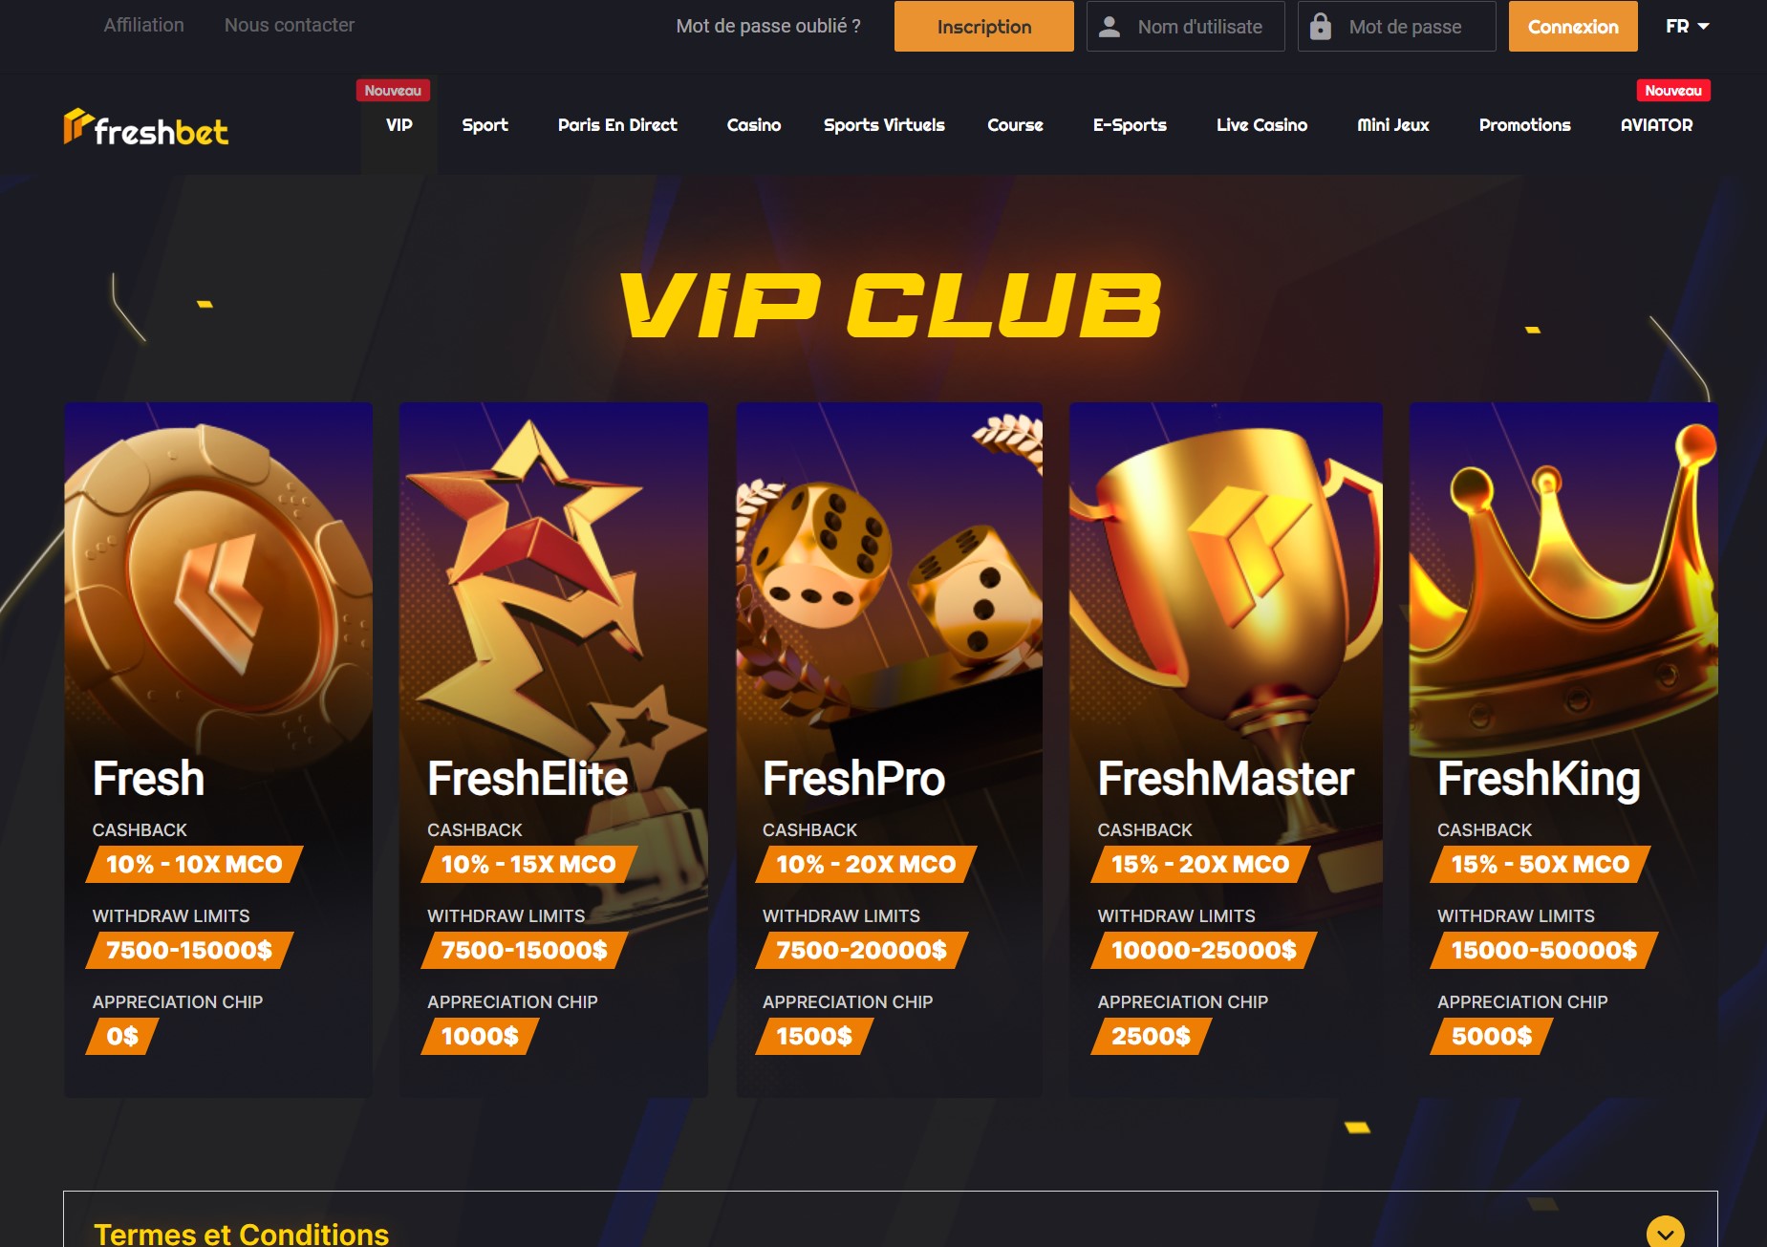The height and width of the screenshot is (1247, 1767).
Task: Expand Termes et Conditions with chevron
Action: coord(1666,1233)
